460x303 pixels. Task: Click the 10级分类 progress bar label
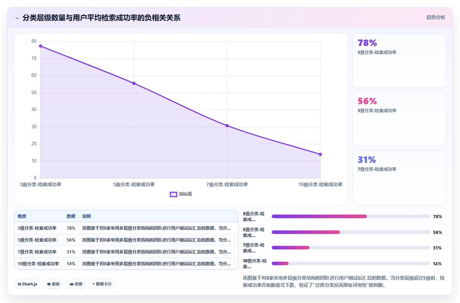pyautogui.click(x=255, y=263)
